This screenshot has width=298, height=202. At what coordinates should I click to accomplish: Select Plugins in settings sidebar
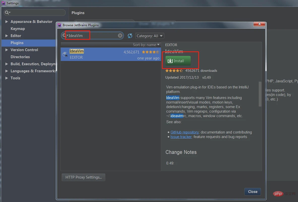tap(17, 43)
